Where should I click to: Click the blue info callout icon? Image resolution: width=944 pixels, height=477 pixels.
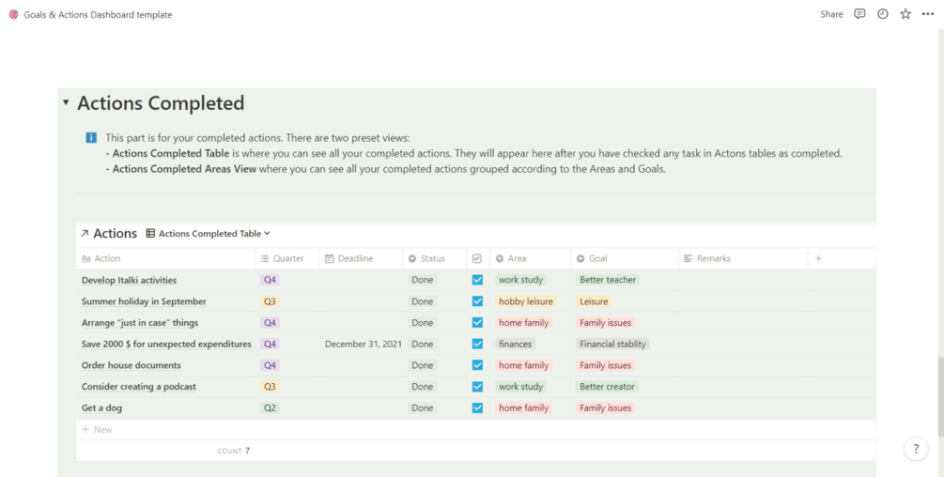pos(91,138)
